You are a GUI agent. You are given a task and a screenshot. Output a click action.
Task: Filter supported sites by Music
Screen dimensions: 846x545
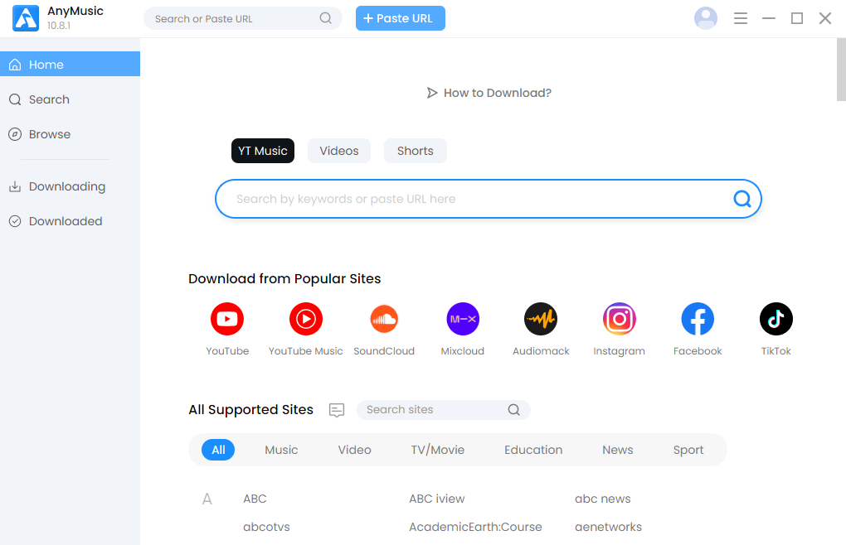[281, 450]
